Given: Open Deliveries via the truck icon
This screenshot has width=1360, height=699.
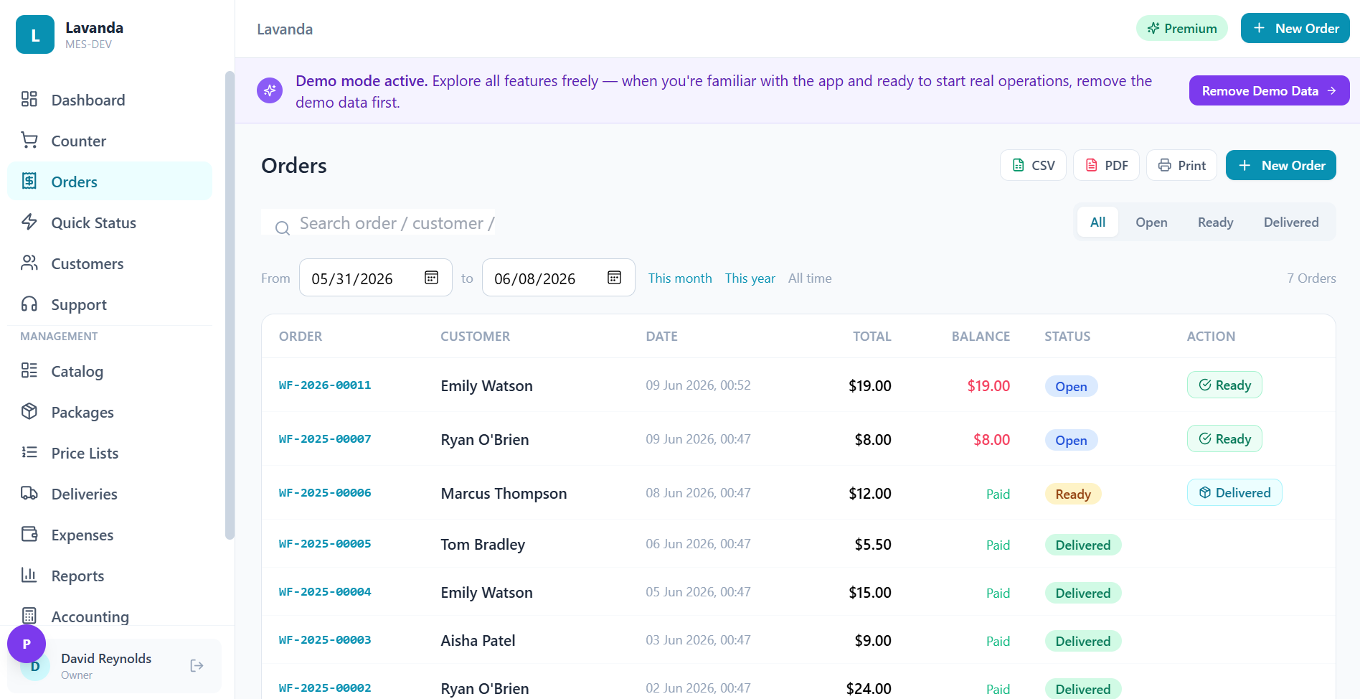Looking at the screenshot, I should point(29,493).
